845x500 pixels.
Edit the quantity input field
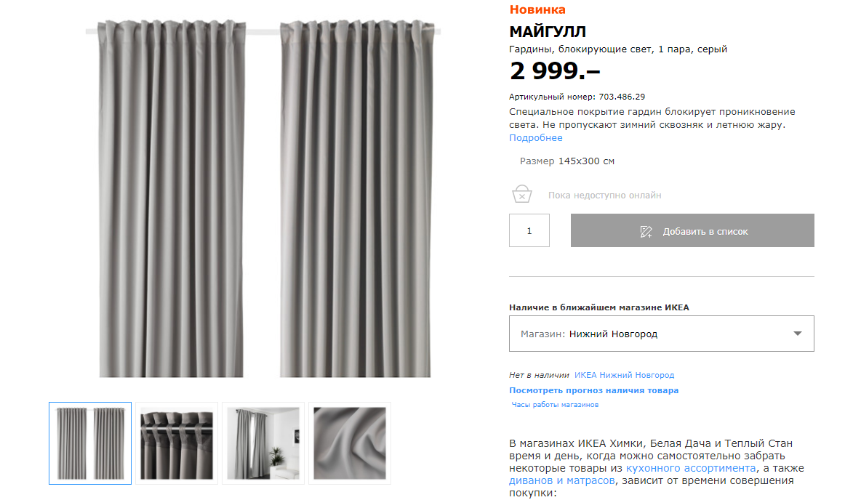coord(529,230)
